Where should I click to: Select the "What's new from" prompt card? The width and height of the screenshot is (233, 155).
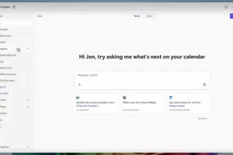(142, 104)
